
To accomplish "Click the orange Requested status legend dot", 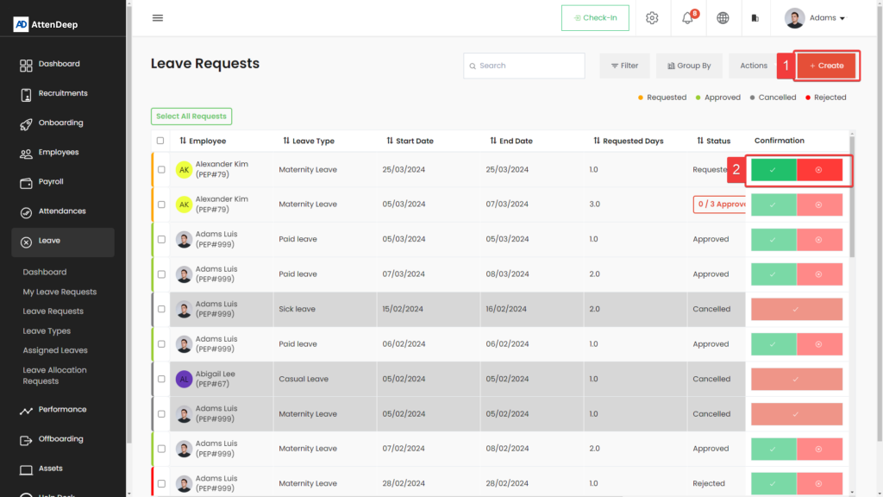I will pos(640,98).
